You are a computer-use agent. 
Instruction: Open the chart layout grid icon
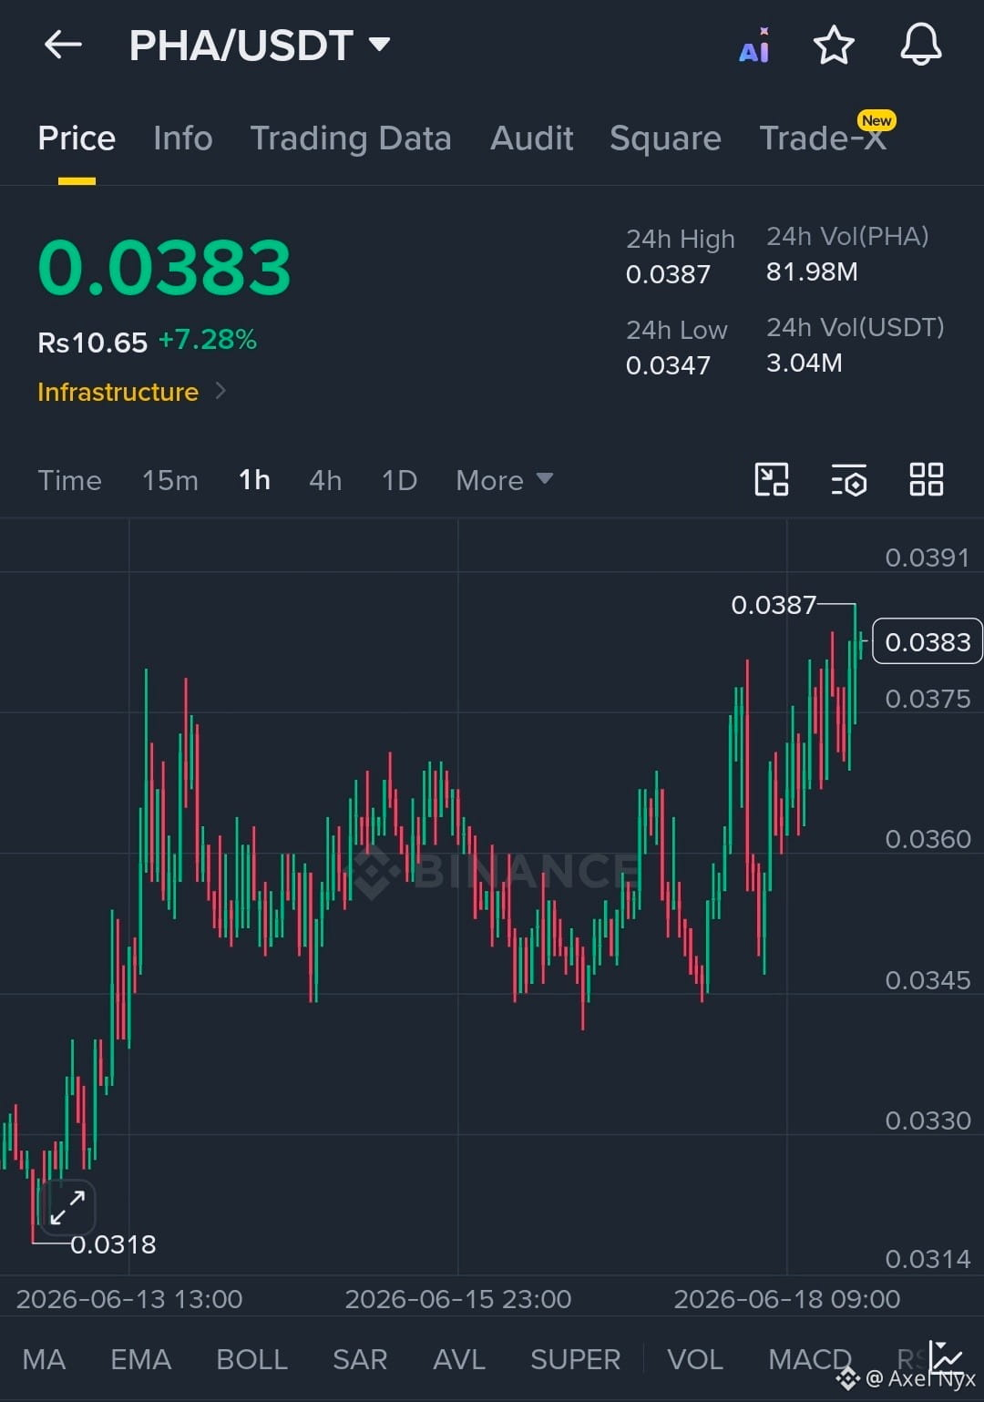coord(927,479)
